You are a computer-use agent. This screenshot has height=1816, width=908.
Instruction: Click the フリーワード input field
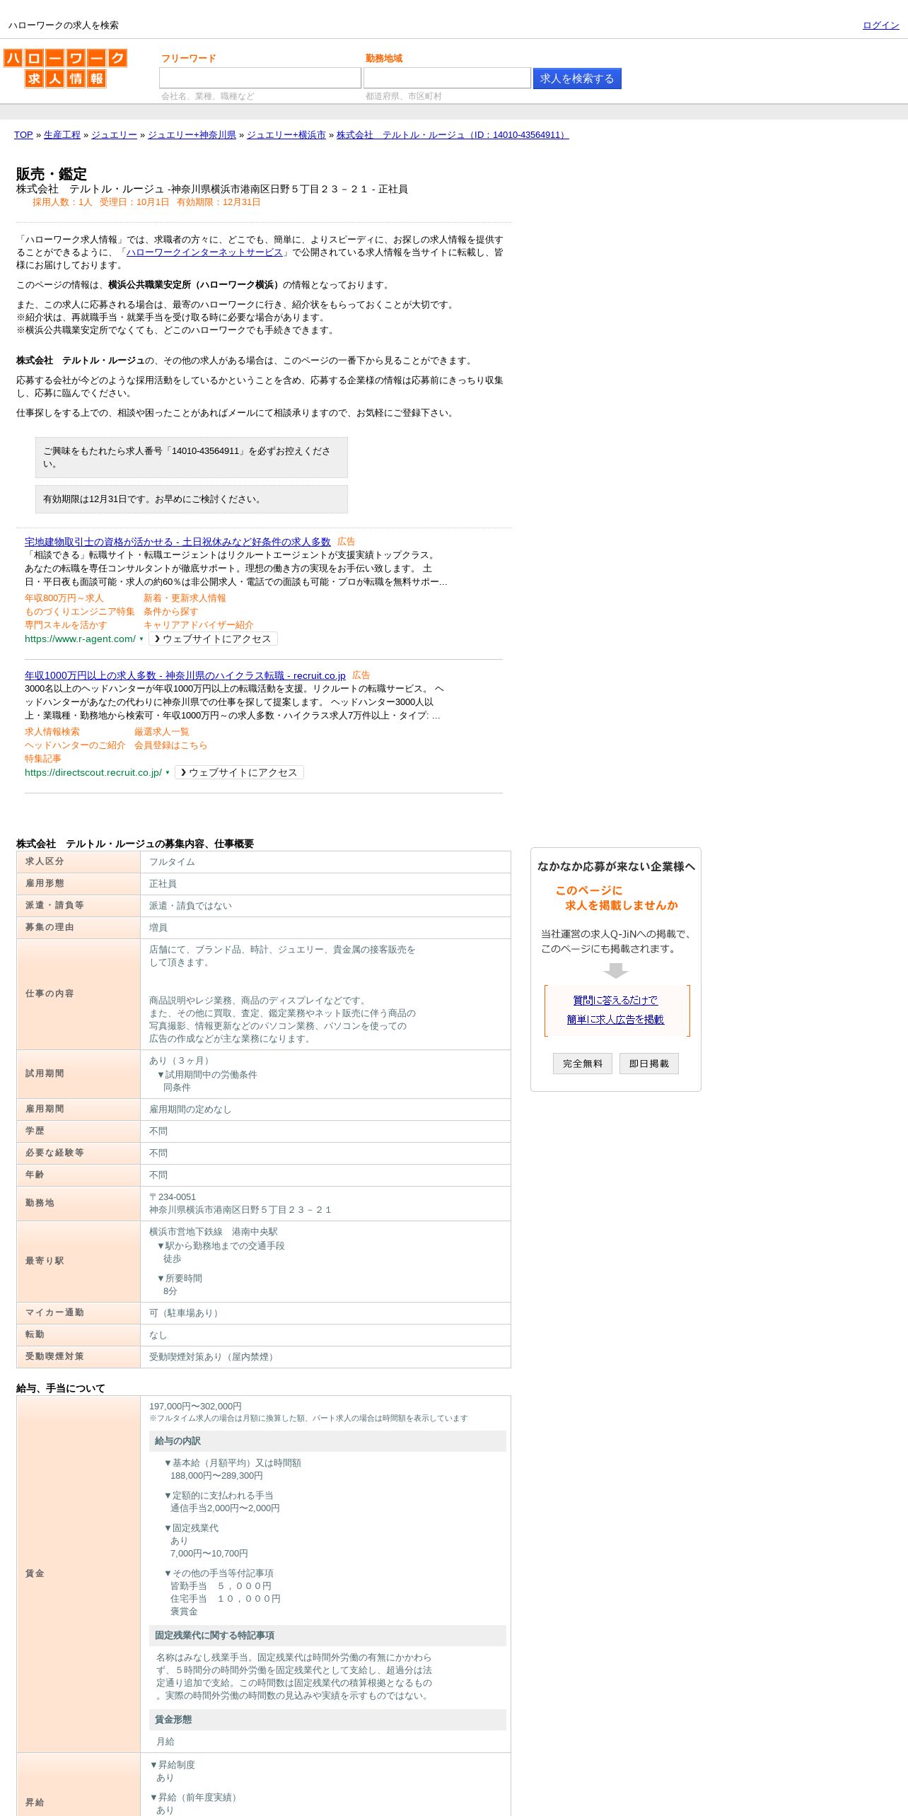coord(260,78)
